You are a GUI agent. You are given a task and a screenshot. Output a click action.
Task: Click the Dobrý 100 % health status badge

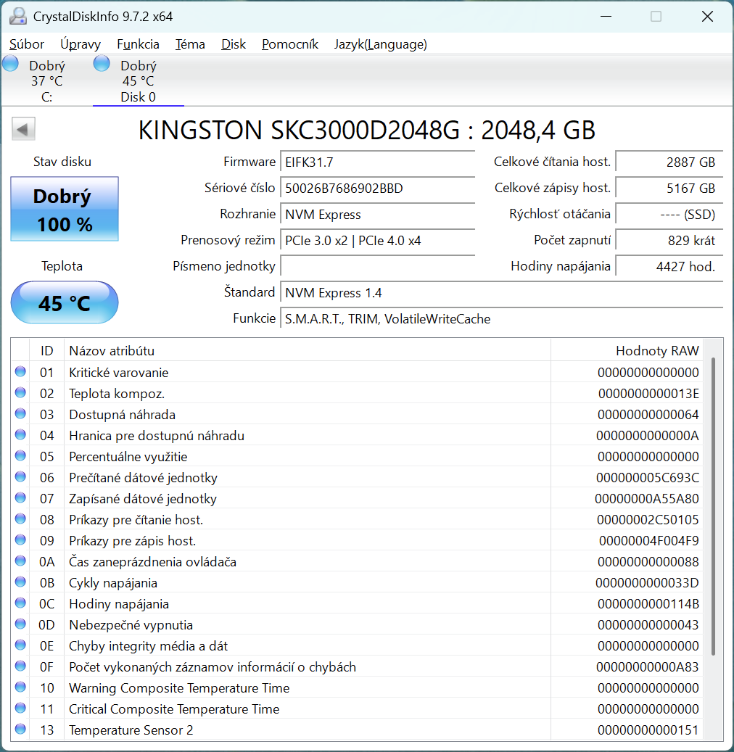[x=64, y=209]
